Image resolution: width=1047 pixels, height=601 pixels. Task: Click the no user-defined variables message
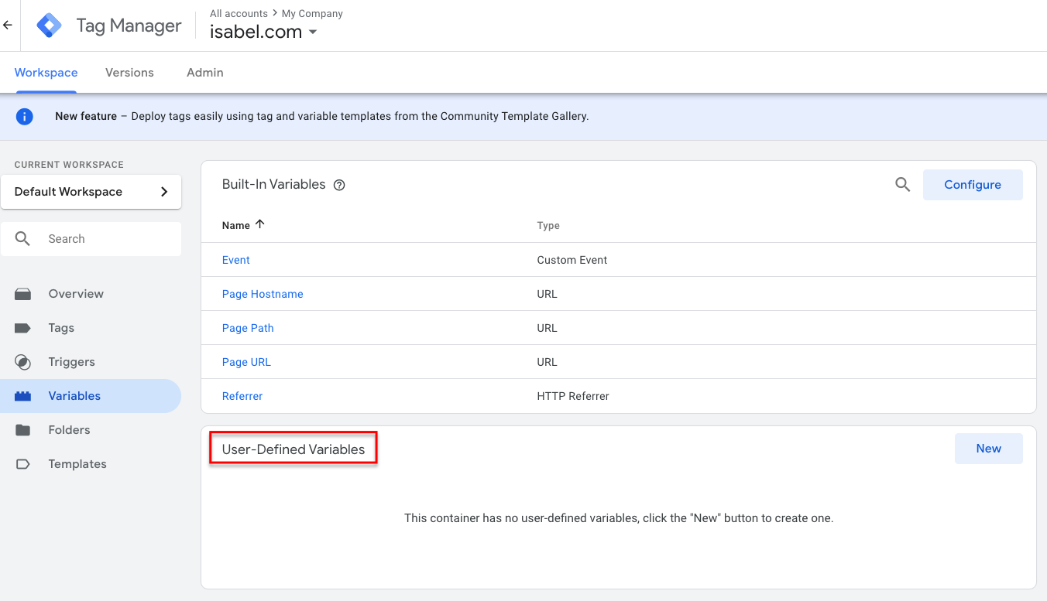click(x=619, y=518)
